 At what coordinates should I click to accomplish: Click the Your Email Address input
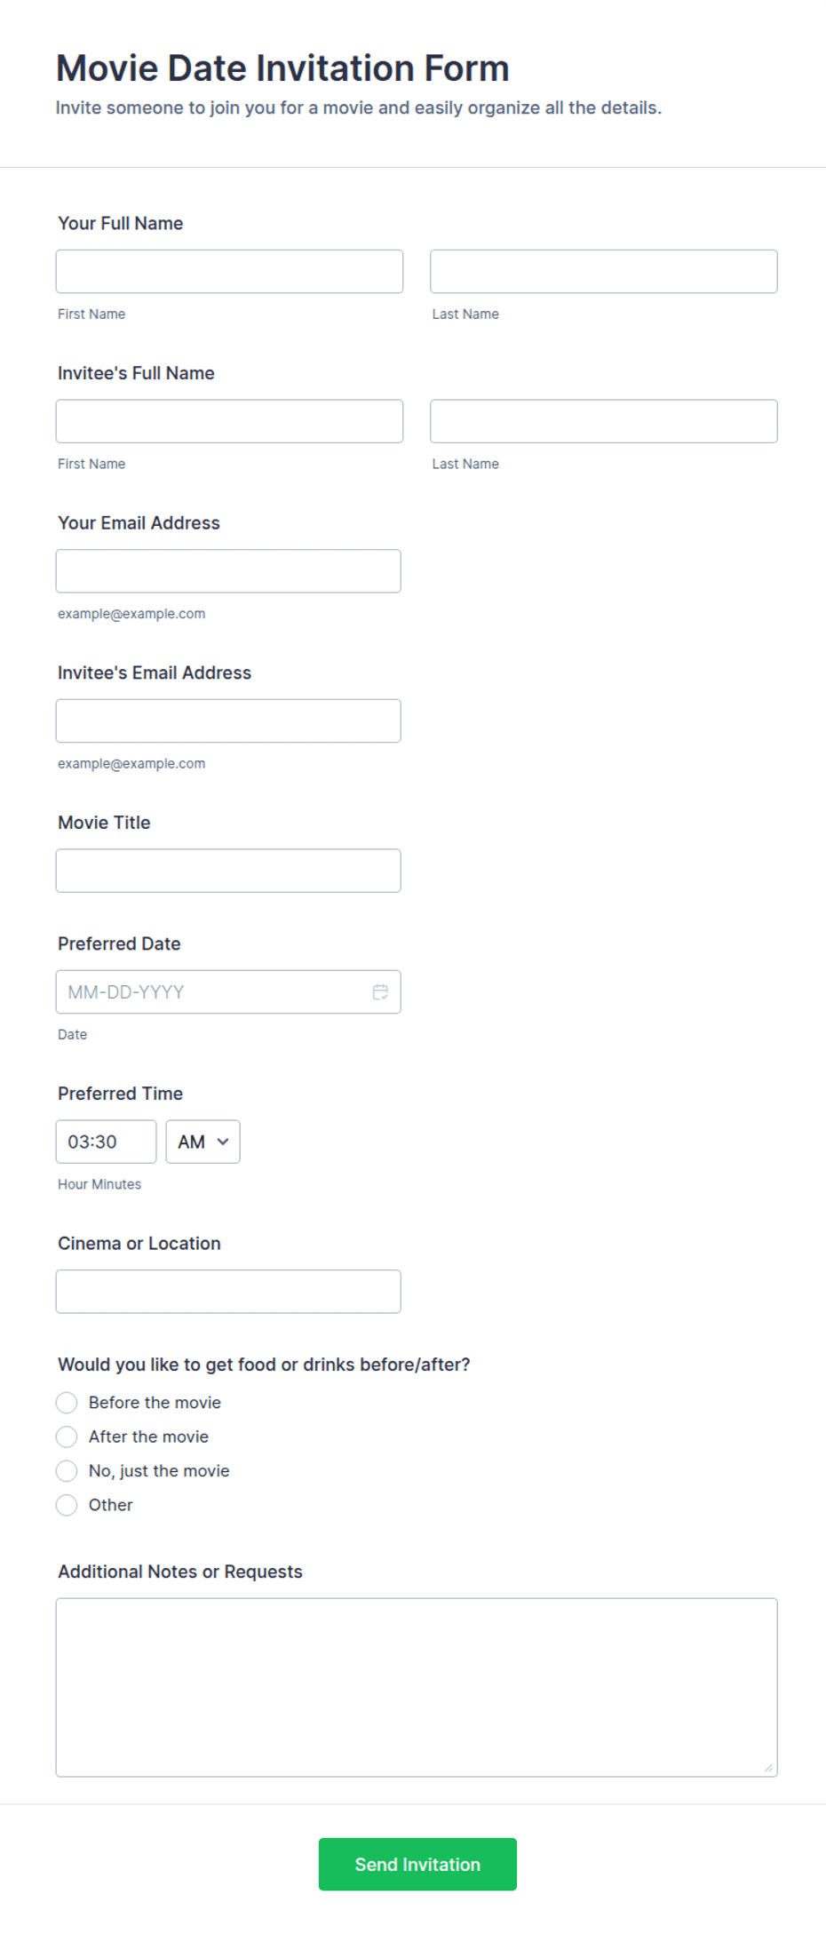(228, 571)
